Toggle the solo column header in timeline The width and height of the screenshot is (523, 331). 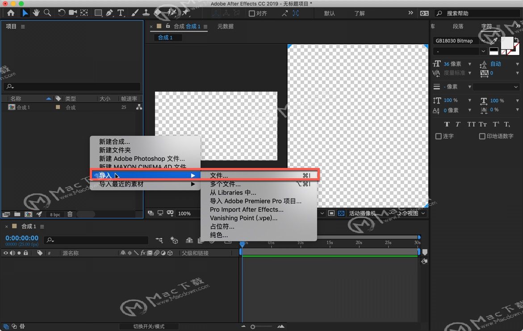point(19,253)
